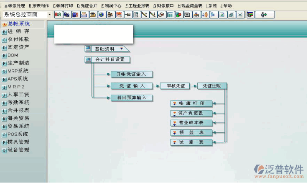This screenshot has width=308, height=183.
Task: Click the 审核凭证 flowchart button
Action: coord(175,86)
